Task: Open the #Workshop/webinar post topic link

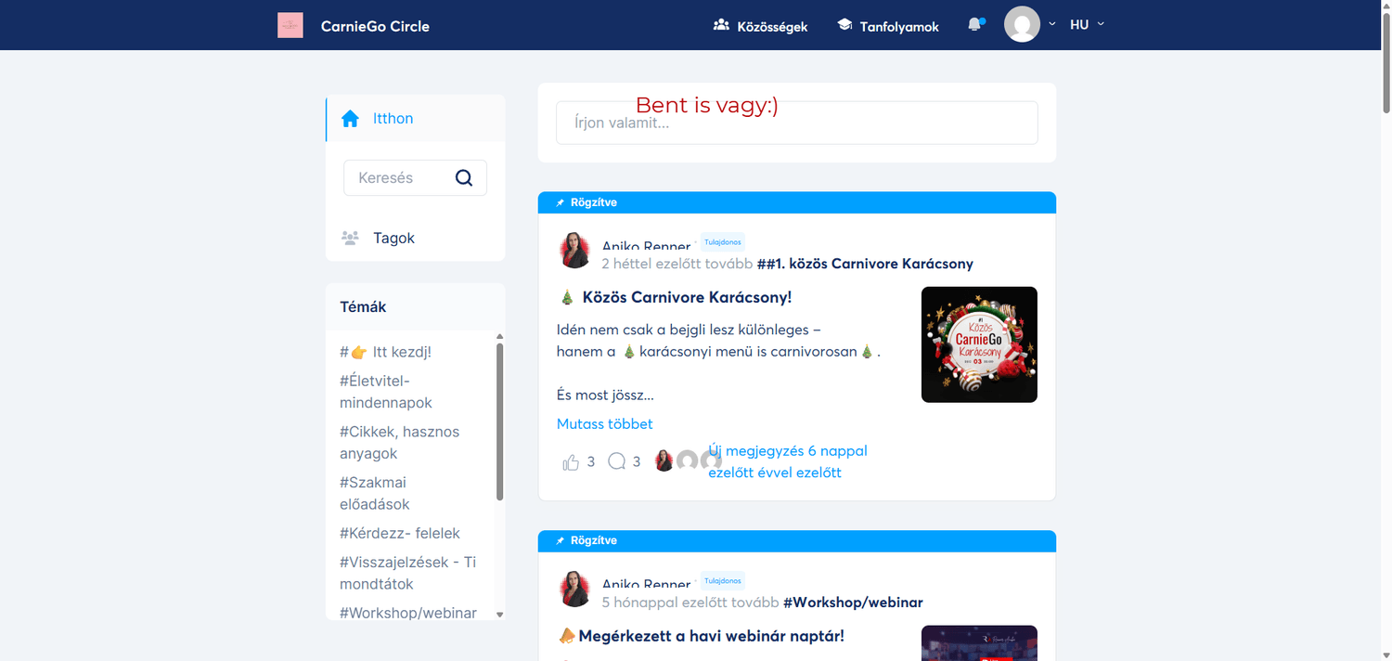Action: (853, 603)
